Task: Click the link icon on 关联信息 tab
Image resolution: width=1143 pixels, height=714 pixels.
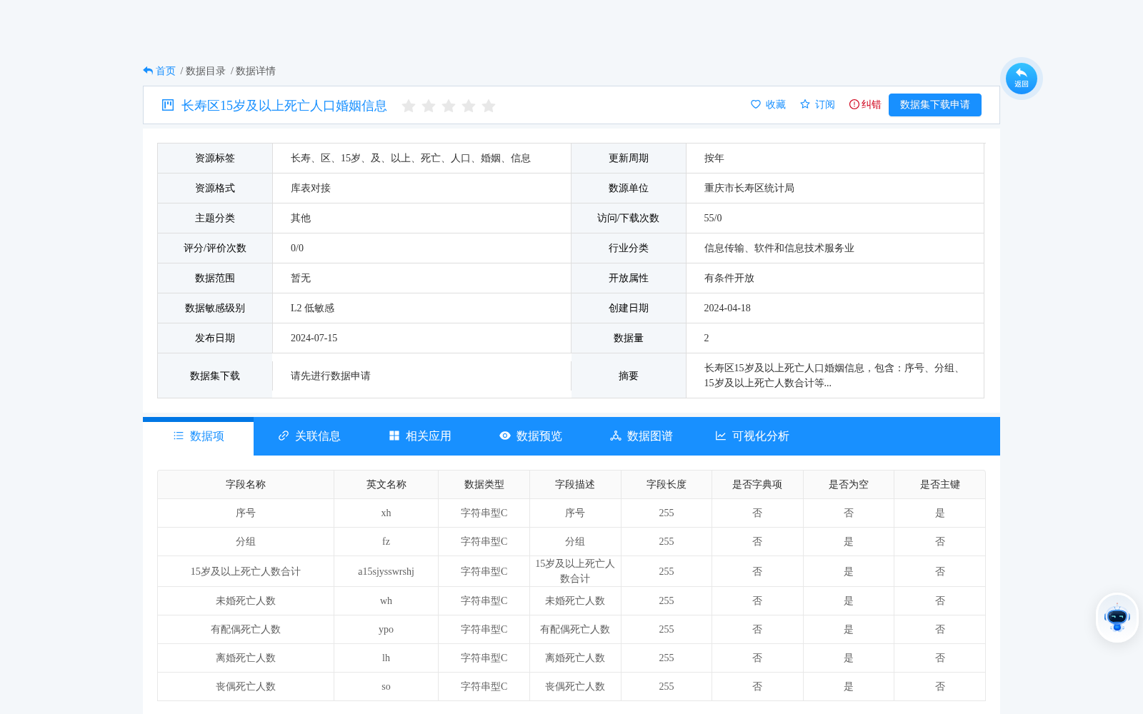Action: [x=284, y=436]
